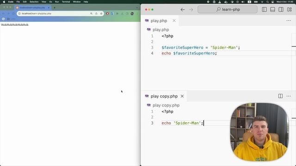The height and width of the screenshot is (166, 296).
Task: Toggle the bottom panel in VS Code
Action: pos(272,9)
